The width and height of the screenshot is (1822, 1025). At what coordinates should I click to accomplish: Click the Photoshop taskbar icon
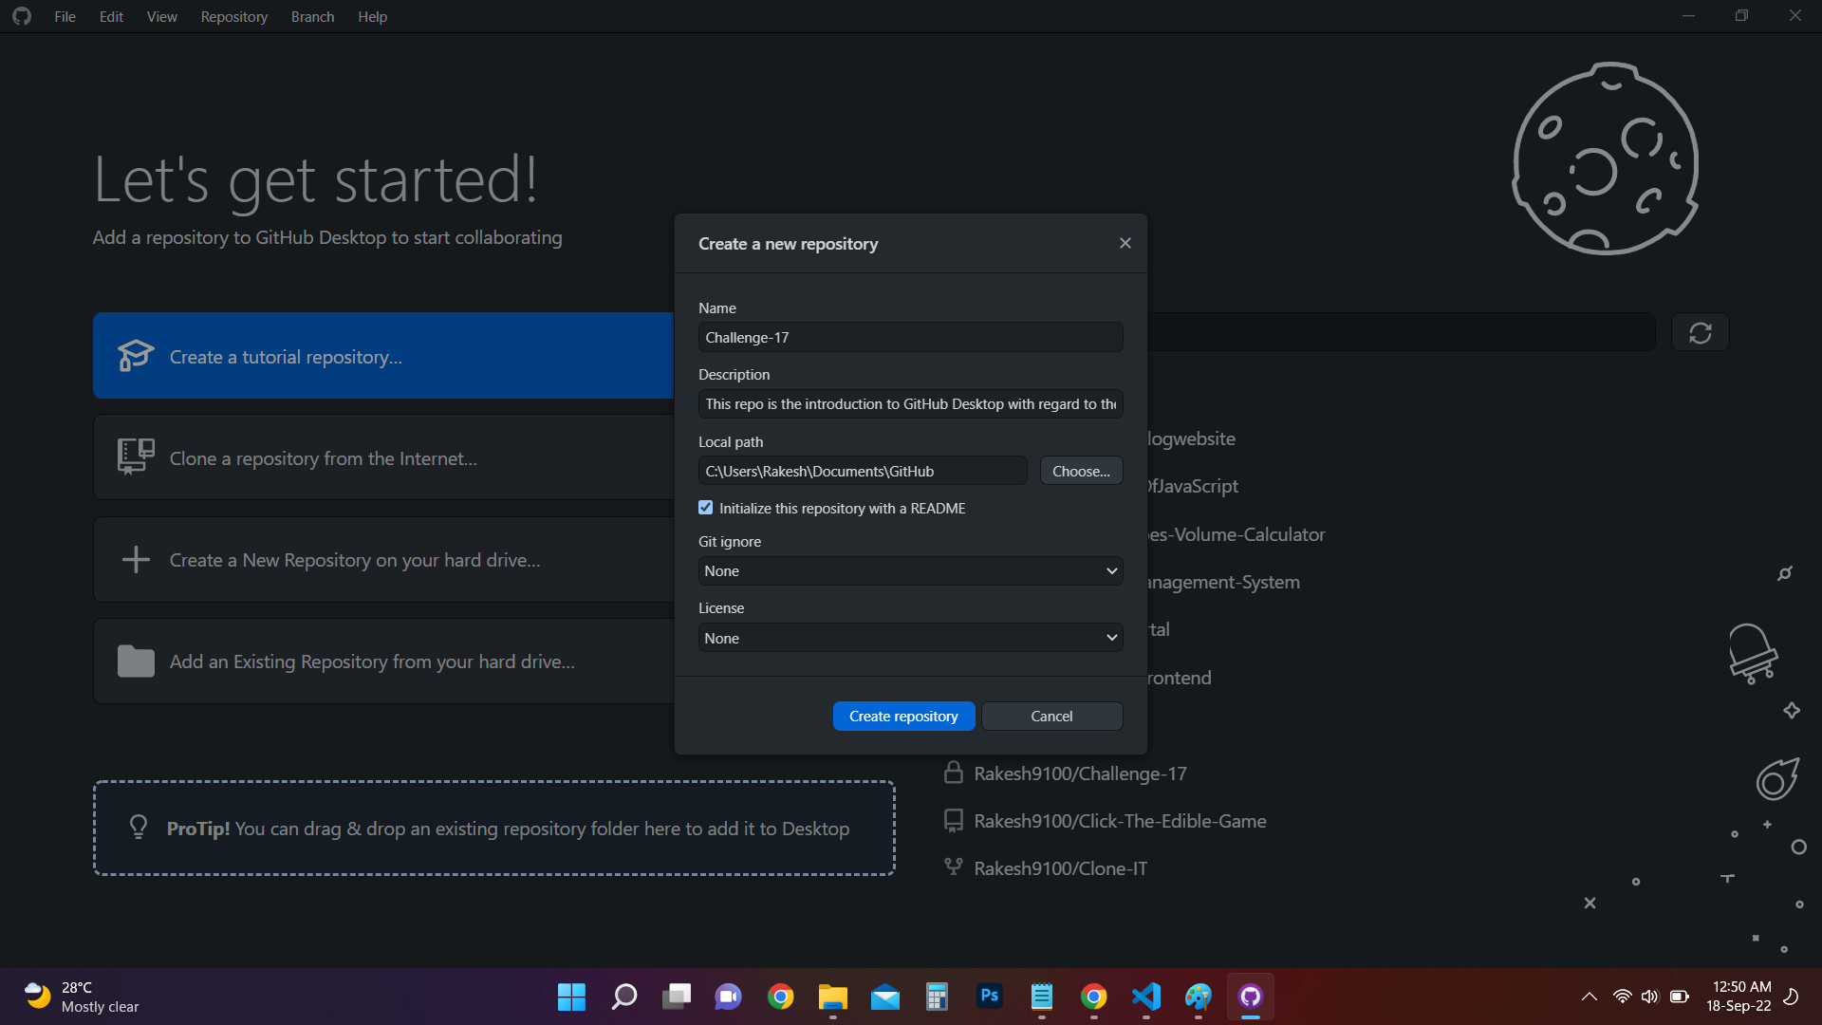[x=989, y=996]
